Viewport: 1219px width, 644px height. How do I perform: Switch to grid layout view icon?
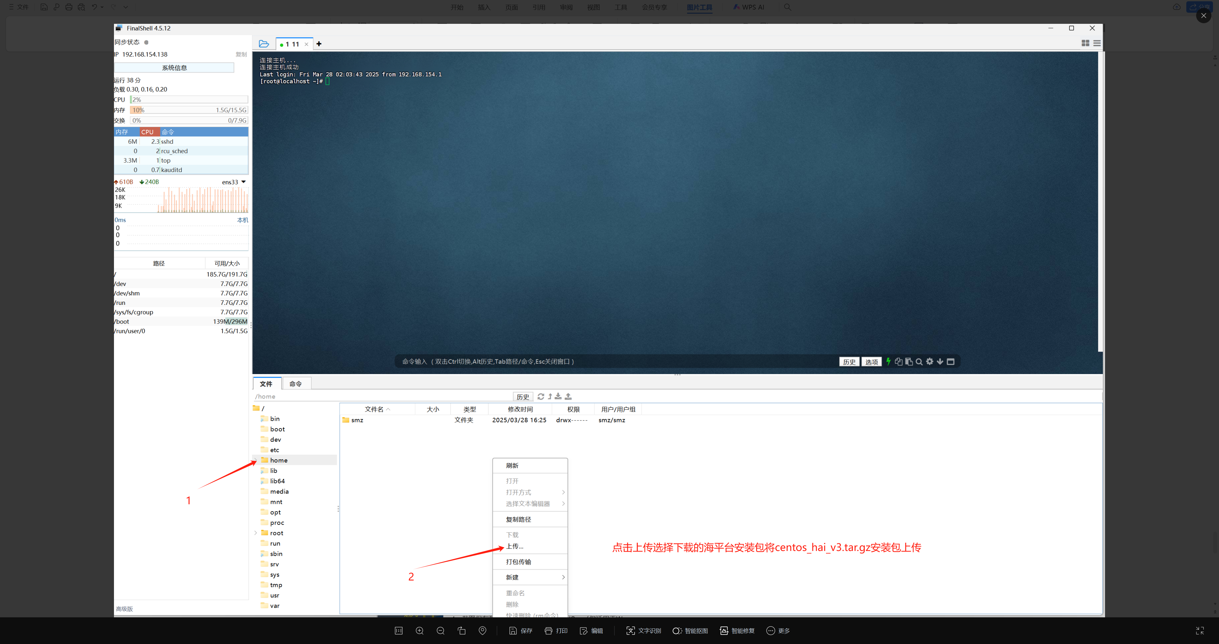point(1085,43)
